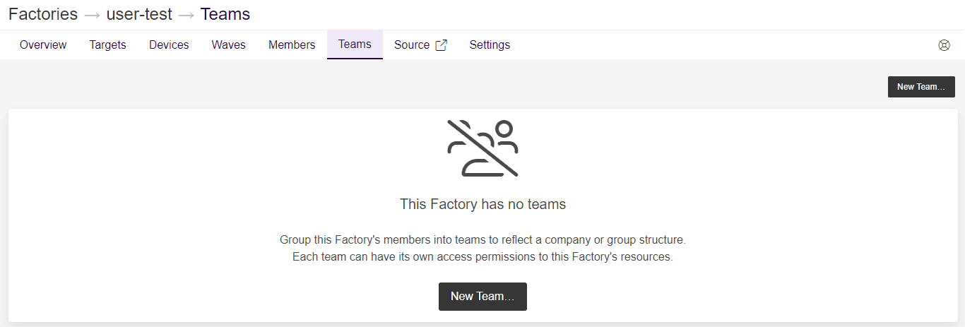Click the 'Each team can have' text line
Screen dimensions: 965x327
pyautogui.click(x=482, y=257)
